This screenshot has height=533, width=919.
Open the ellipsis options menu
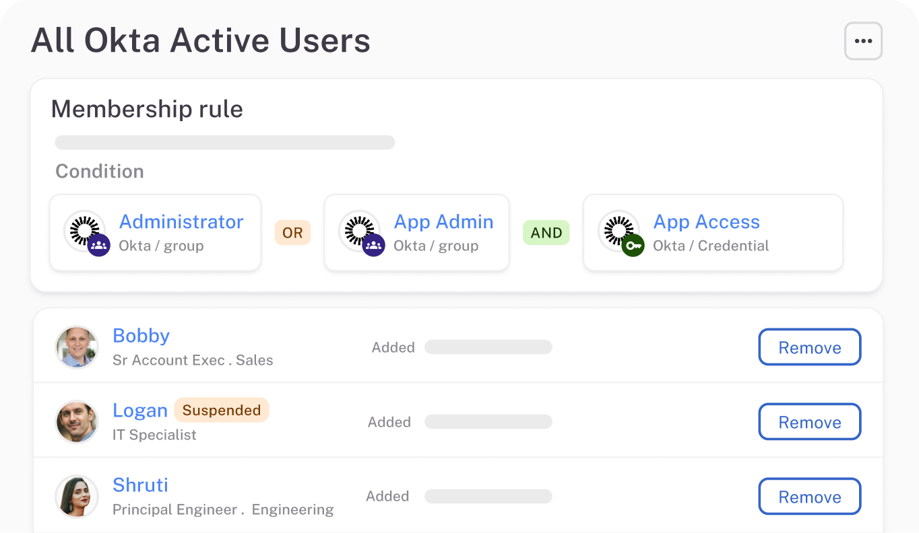[863, 41]
